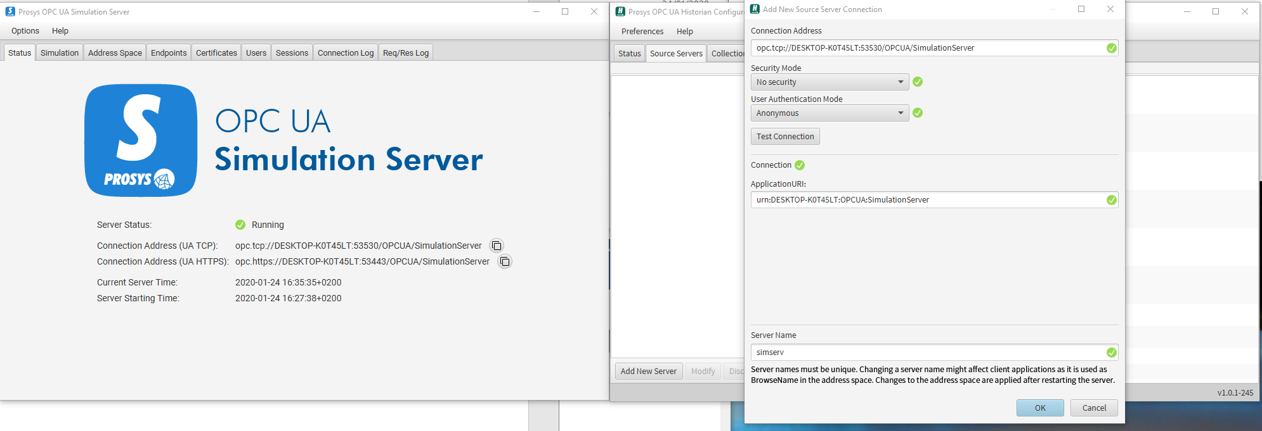Click the green Connection status checkmark
The height and width of the screenshot is (431, 1262).
pyautogui.click(x=800, y=165)
